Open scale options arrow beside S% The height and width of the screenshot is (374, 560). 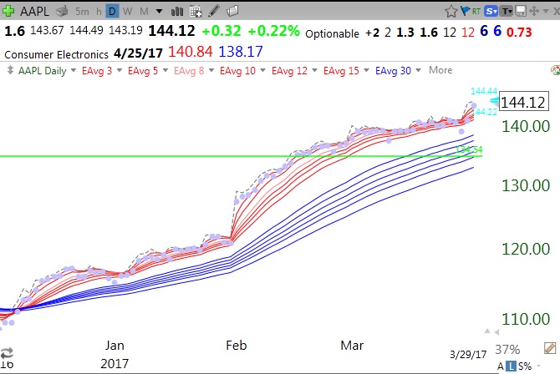coord(538,366)
